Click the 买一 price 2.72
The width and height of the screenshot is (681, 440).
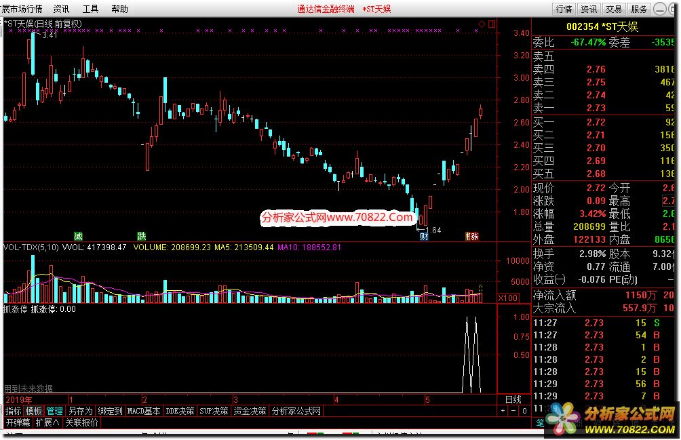point(596,122)
